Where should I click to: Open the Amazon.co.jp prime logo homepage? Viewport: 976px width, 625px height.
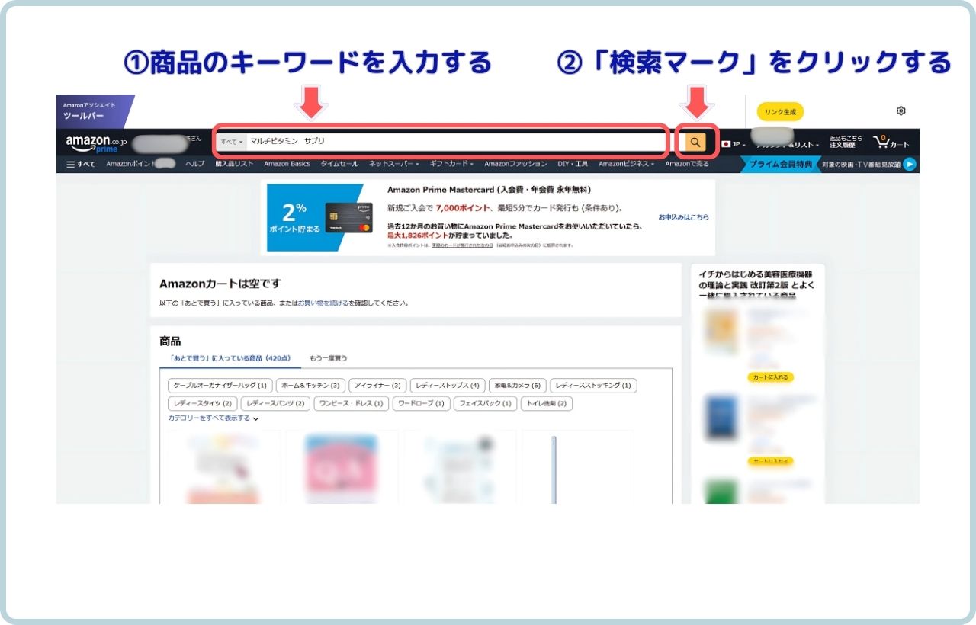[96, 144]
